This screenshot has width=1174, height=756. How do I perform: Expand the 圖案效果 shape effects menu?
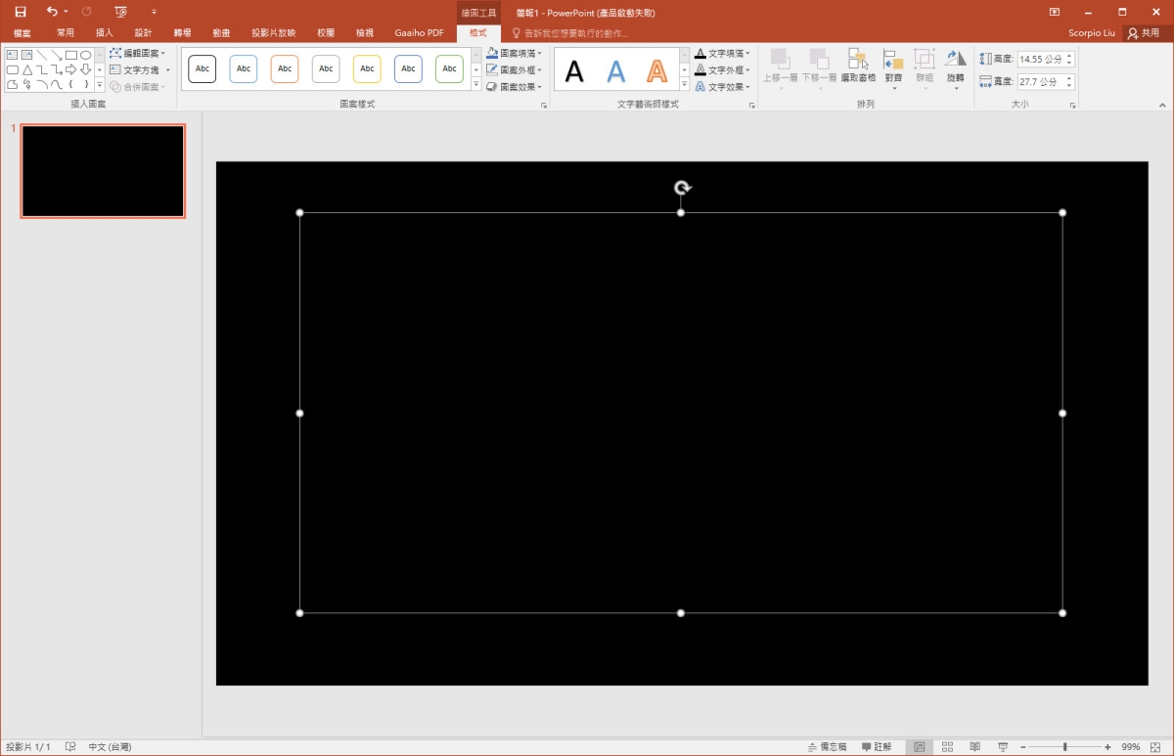[x=516, y=87]
